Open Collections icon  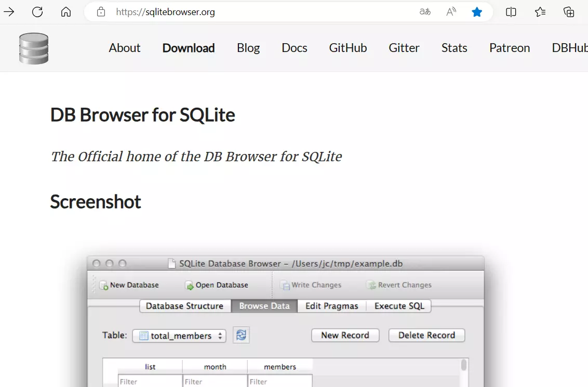click(x=569, y=12)
